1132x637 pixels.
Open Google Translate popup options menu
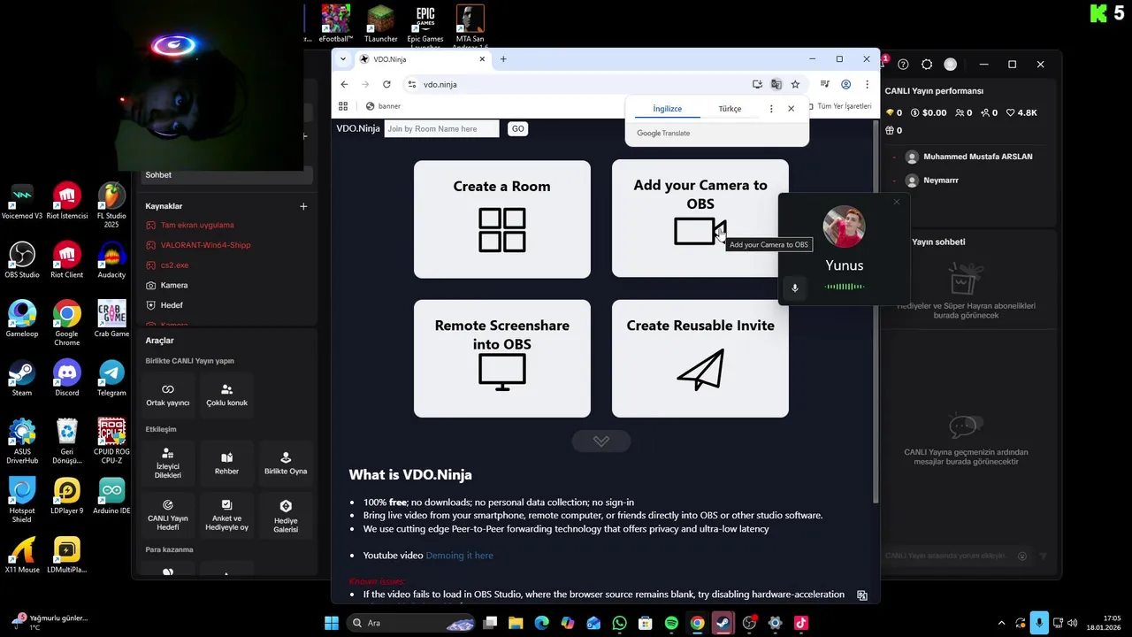pyautogui.click(x=771, y=109)
